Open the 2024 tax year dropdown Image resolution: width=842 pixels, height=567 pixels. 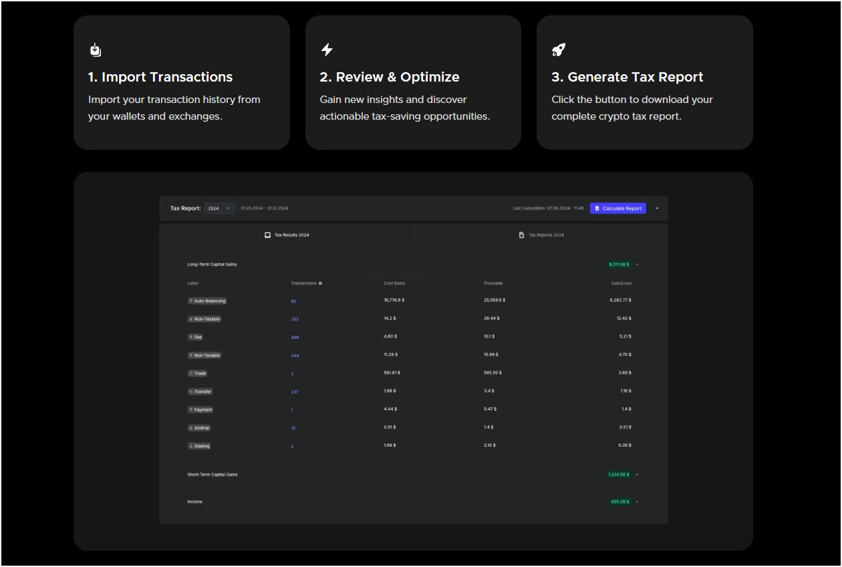[x=219, y=209]
